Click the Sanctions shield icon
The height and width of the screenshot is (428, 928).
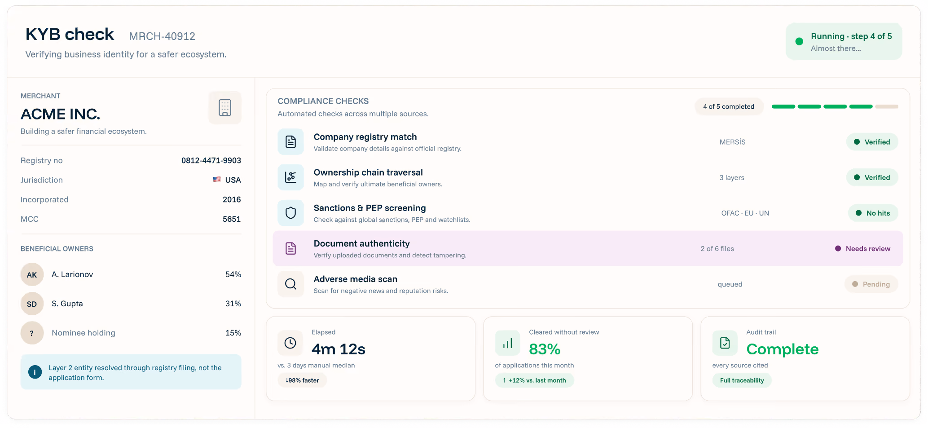click(290, 213)
